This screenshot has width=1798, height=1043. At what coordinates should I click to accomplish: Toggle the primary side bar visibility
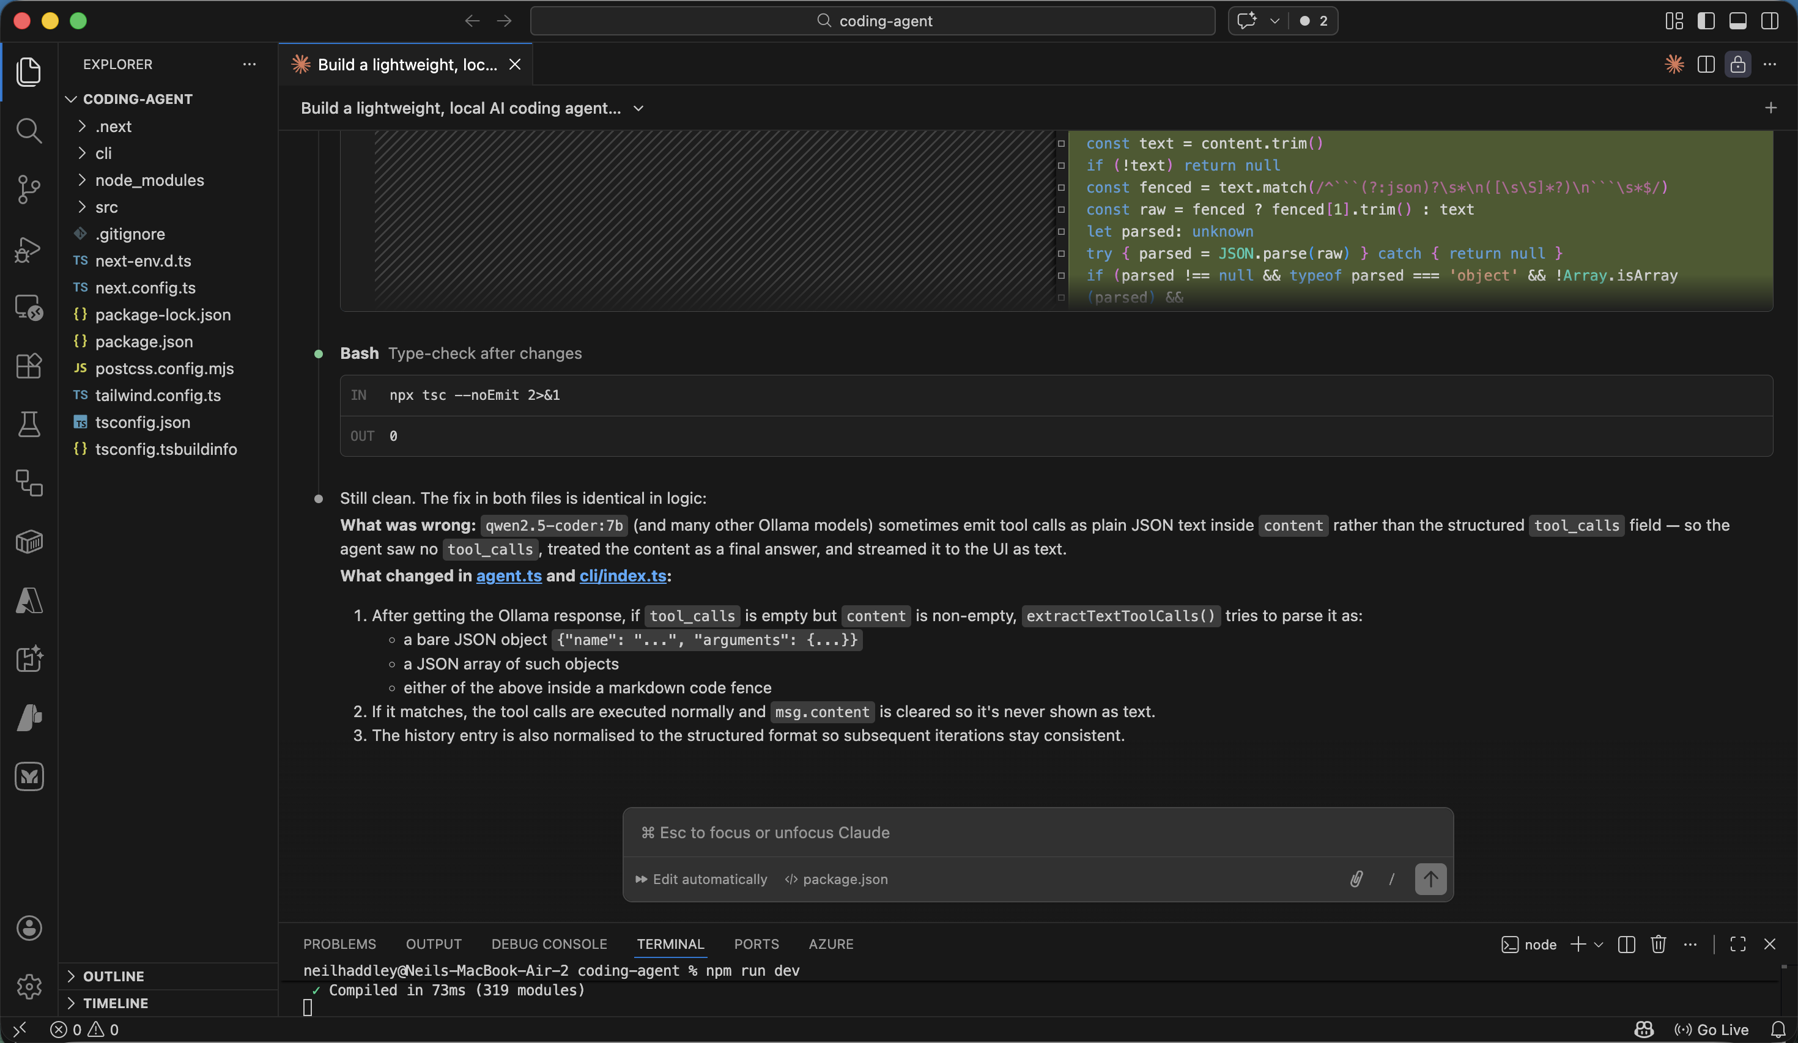[1706, 21]
